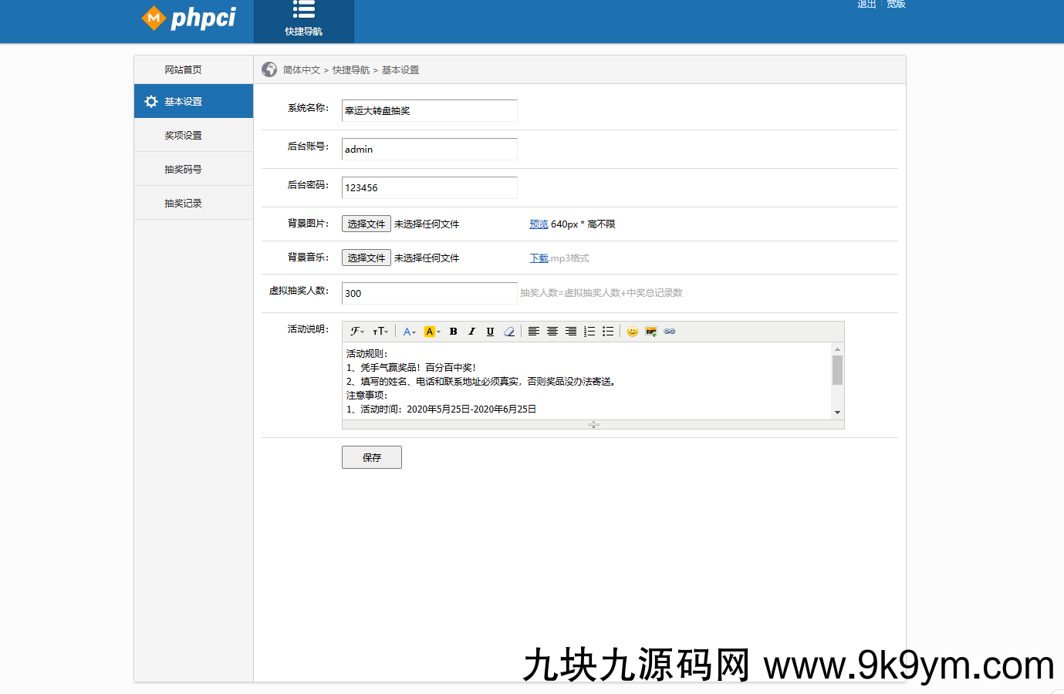This screenshot has width=1064, height=694.
Task: Click the remove formatting eraser icon
Action: (508, 331)
